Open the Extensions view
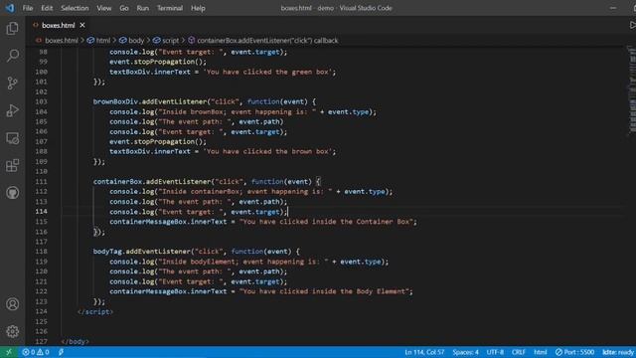Screen dimensions: 636x358 pyautogui.click(x=13, y=165)
